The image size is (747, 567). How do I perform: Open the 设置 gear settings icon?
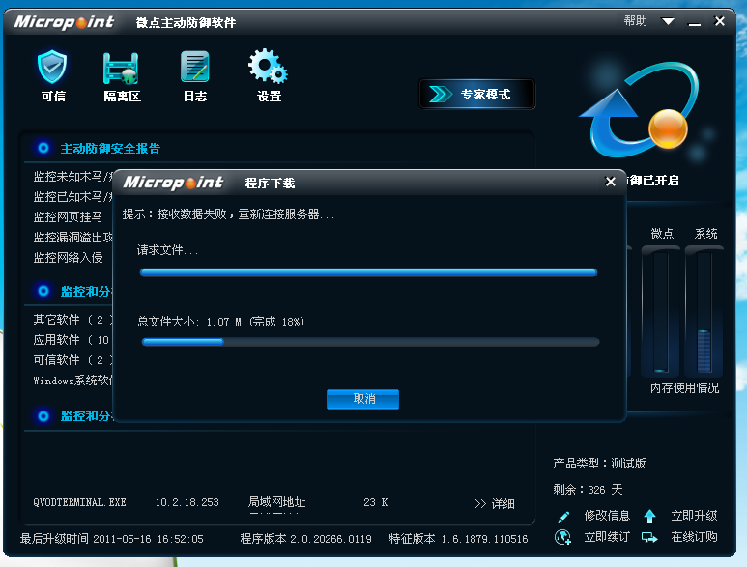[269, 75]
